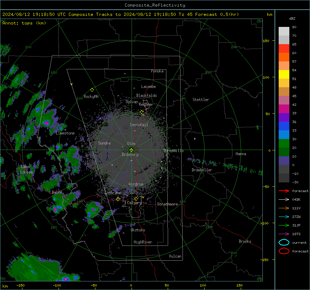Click the cyan 27ZW arrow icon

click(284, 217)
